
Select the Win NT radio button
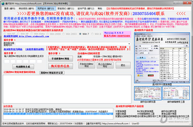pos(9,34)
